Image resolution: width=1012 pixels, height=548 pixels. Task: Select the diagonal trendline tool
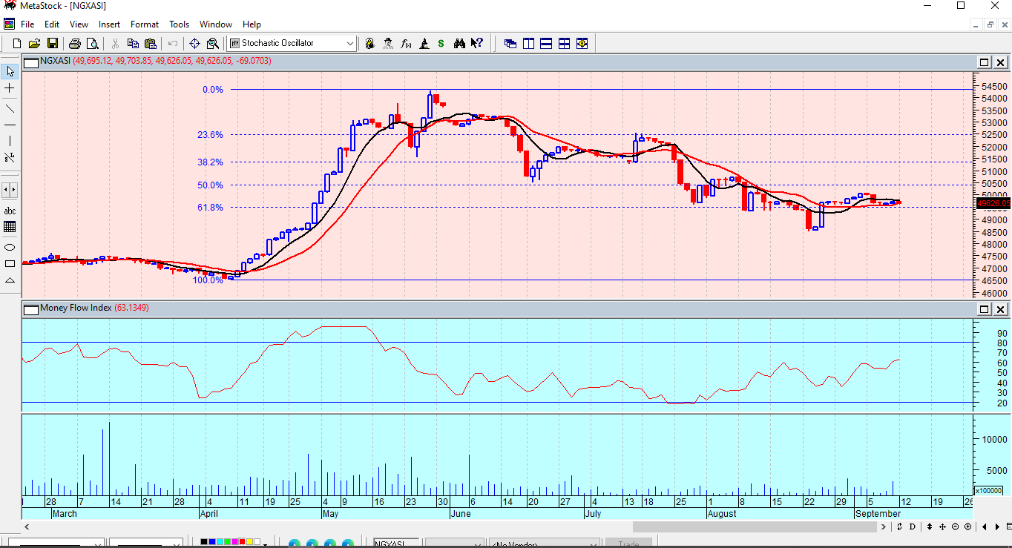point(10,108)
